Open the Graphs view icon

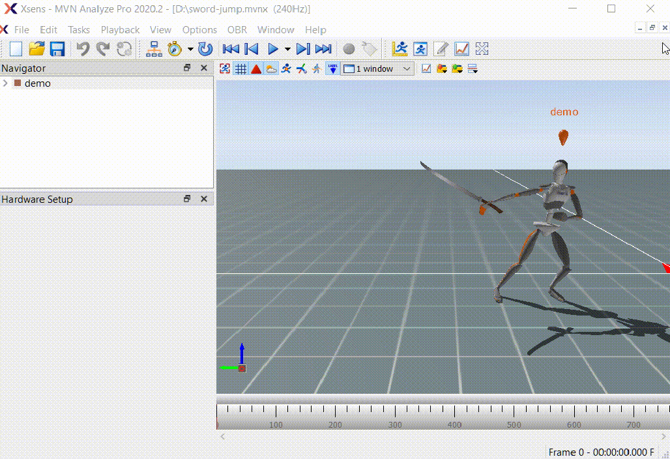pyautogui.click(x=462, y=49)
